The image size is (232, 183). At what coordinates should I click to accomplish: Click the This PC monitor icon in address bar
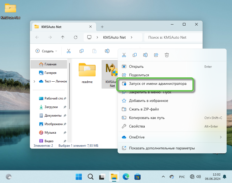pos(89,37)
